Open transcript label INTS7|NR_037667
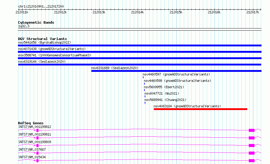 pos(32,149)
